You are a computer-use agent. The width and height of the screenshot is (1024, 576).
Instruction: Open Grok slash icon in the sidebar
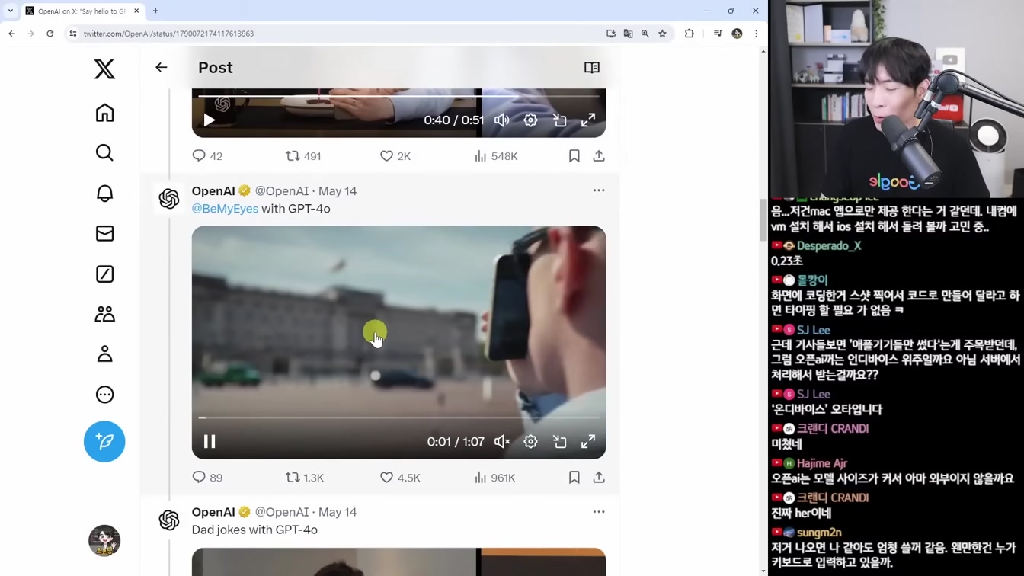[104, 274]
